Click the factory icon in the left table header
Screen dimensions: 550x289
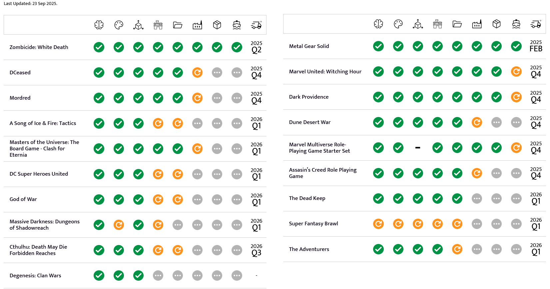[197, 25]
